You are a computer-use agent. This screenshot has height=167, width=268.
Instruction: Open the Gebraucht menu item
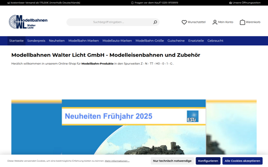[x=215, y=41]
